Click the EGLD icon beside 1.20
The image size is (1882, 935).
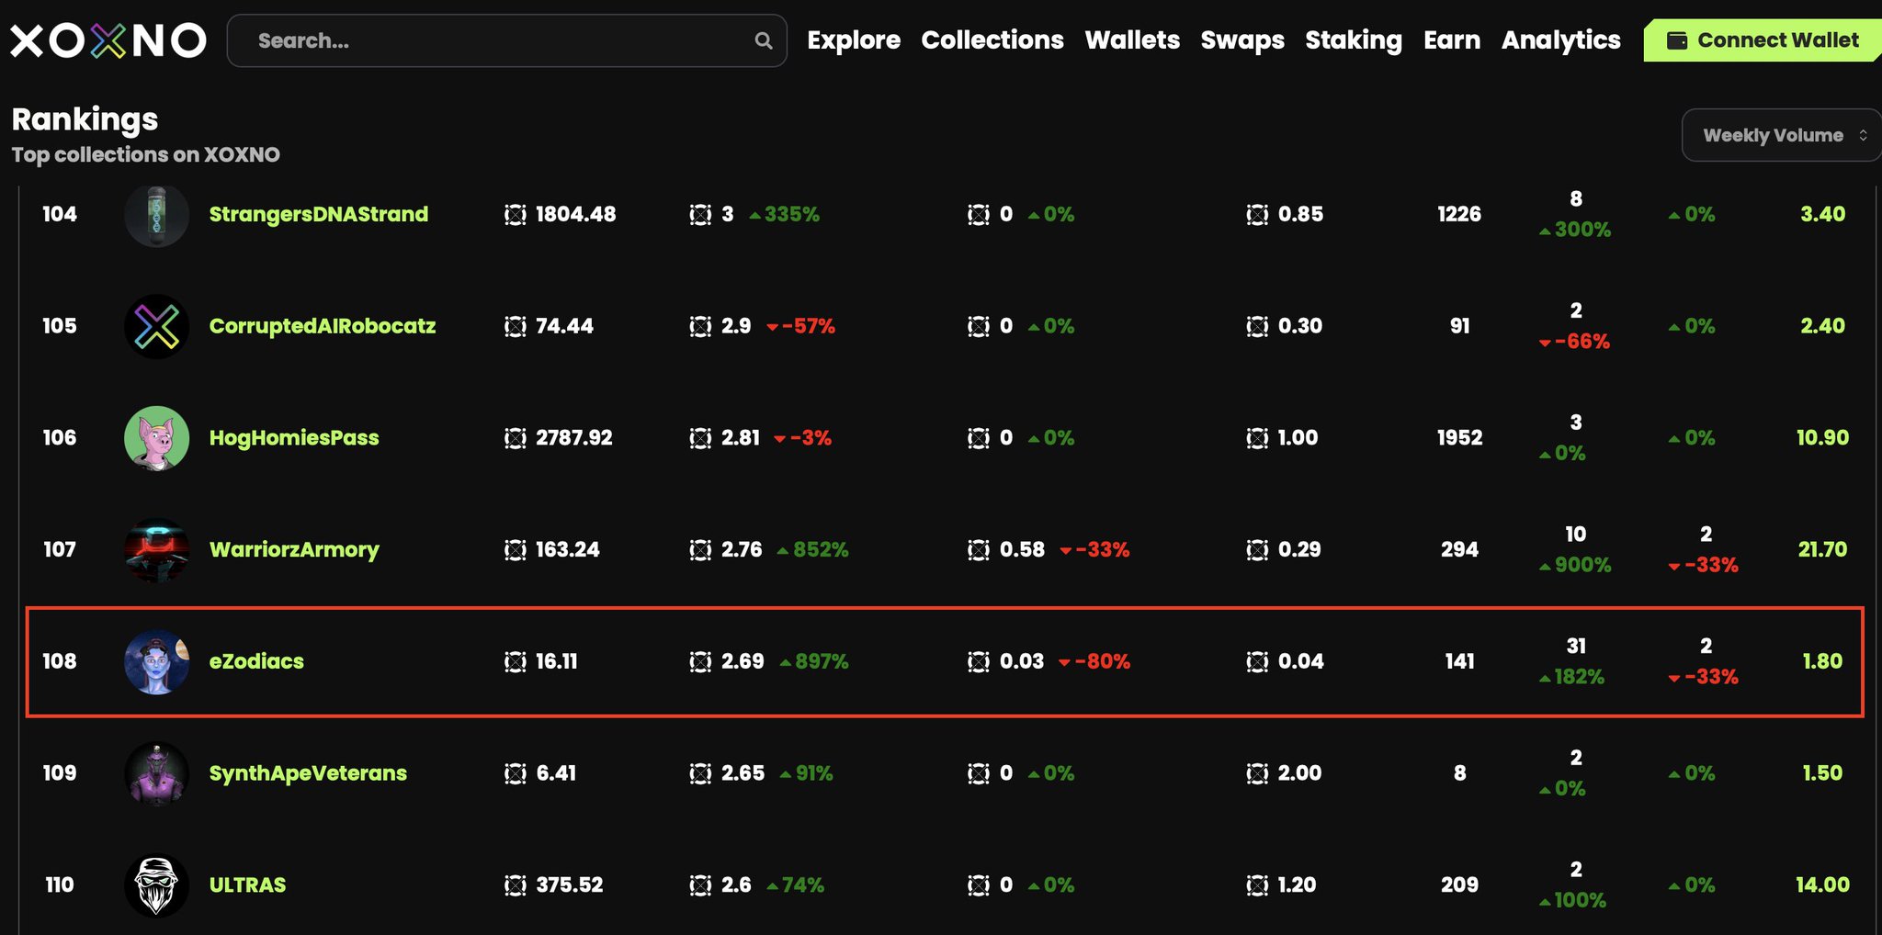[x=1257, y=885]
